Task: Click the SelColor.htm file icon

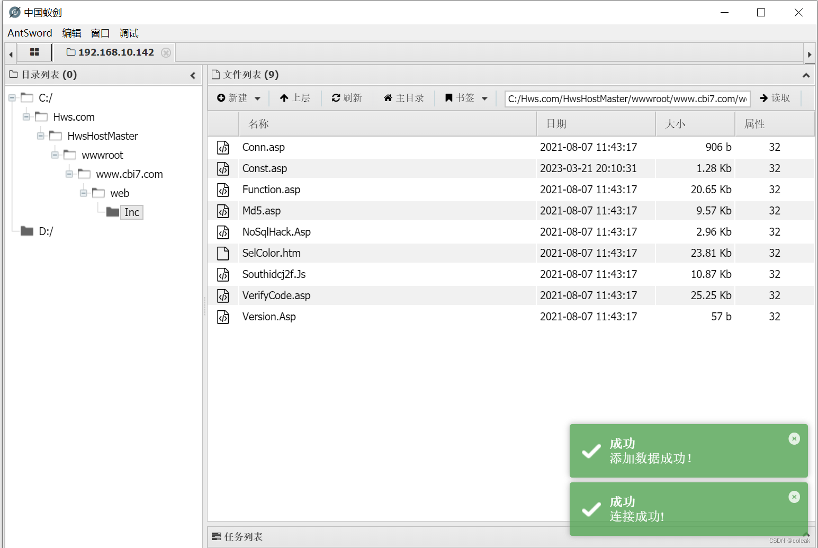Action: 223,253
